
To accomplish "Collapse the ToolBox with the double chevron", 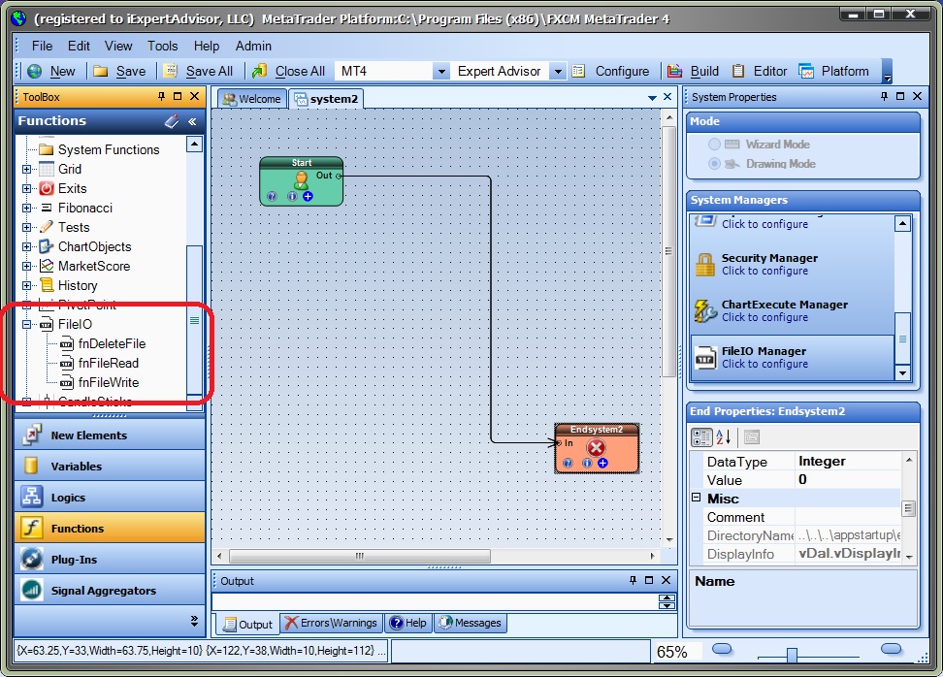I will click(192, 121).
